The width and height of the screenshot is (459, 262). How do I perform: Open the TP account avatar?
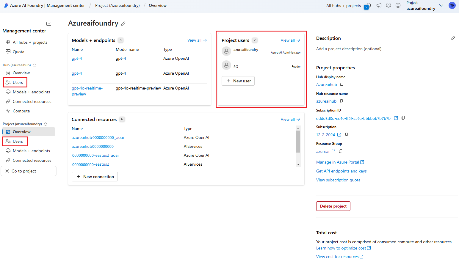[452, 5]
